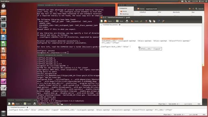Screen dimensions: 208x117
Task: Select Desktop in file manager sidebar
Action: pos(124,14)
